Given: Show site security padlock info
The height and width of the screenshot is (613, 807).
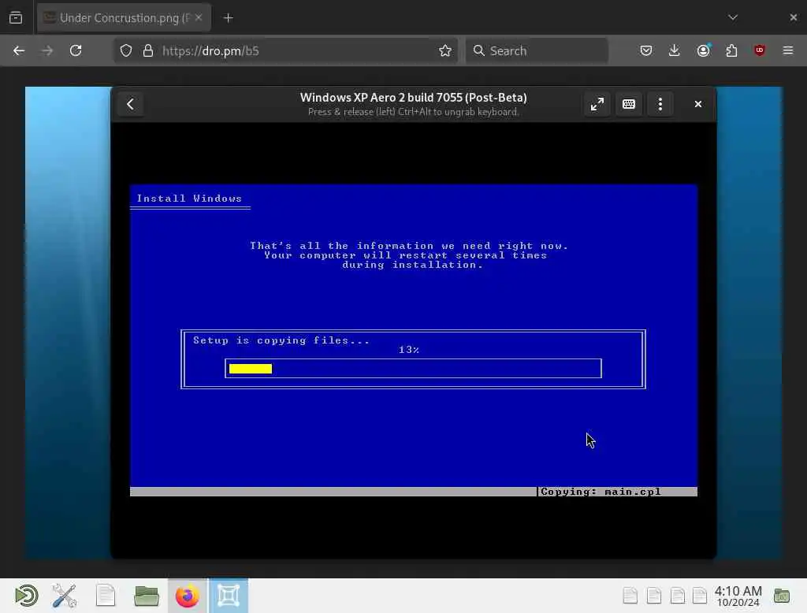Looking at the screenshot, I should pyautogui.click(x=148, y=50).
